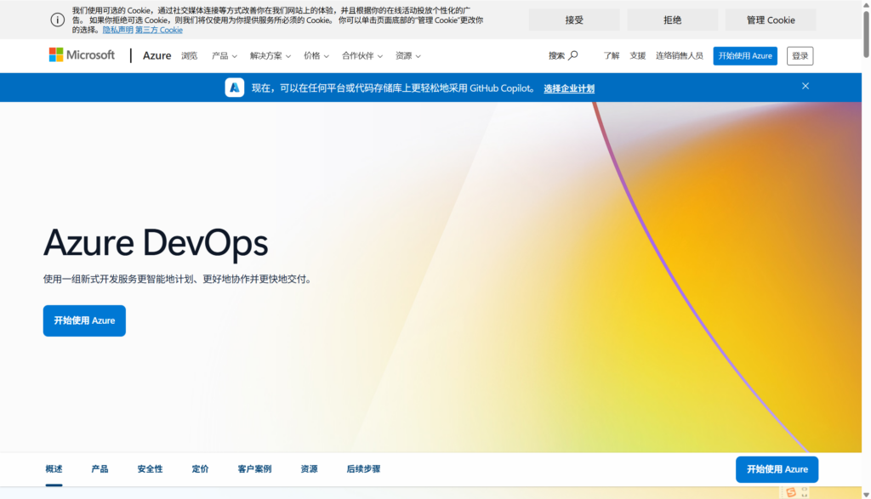Click the cookie notice info icon

57,20
